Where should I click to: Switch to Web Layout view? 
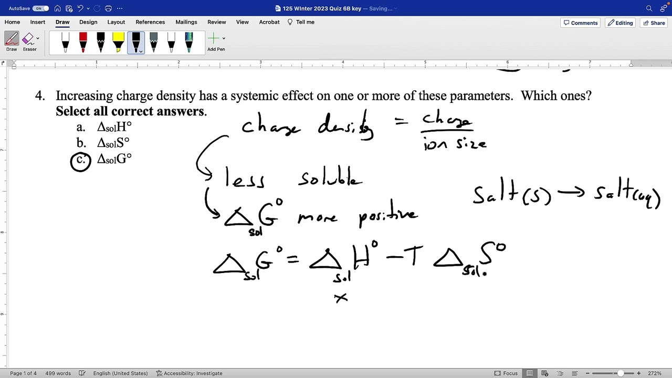pyautogui.click(x=545, y=373)
